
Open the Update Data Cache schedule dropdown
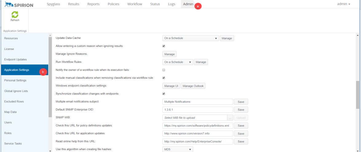[190, 38]
